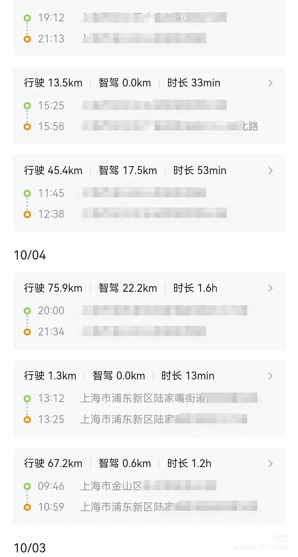298x557 pixels.
Task: Click green start dot of 19:12 trip
Action: click(27, 18)
